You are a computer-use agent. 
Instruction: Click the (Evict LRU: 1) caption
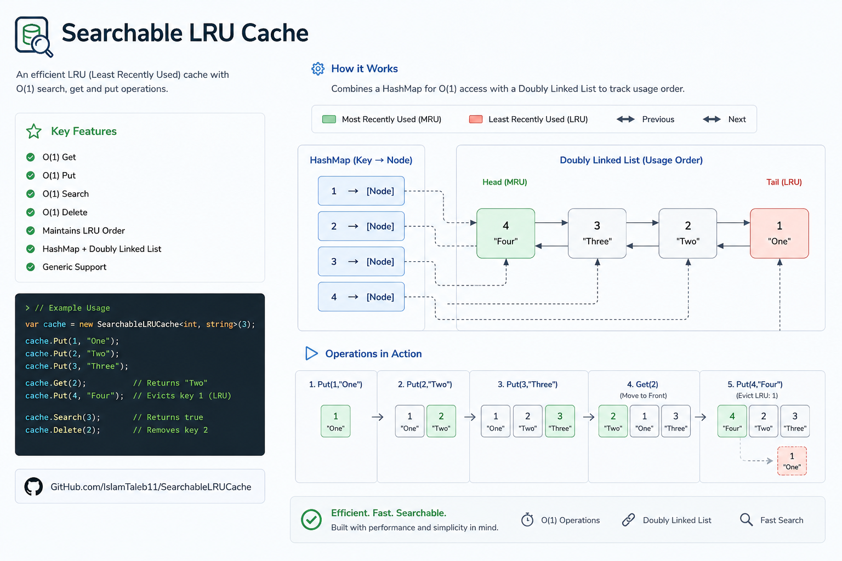pos(756,396)
